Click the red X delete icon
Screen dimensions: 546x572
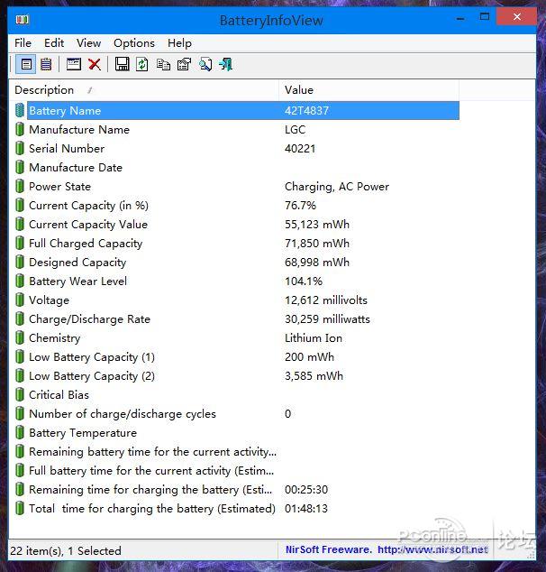coord(95,65)
